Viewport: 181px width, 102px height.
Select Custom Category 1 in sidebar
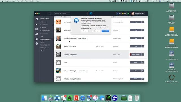pos(46,39)
